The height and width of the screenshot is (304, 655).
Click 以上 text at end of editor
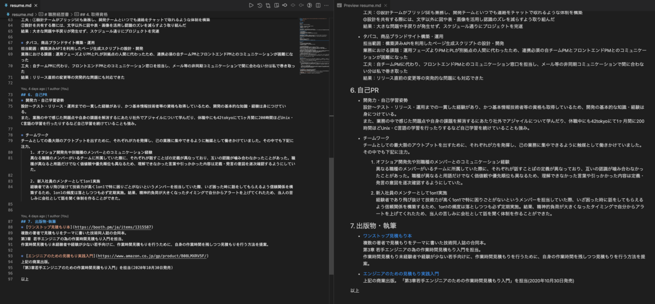coord(25,279)
